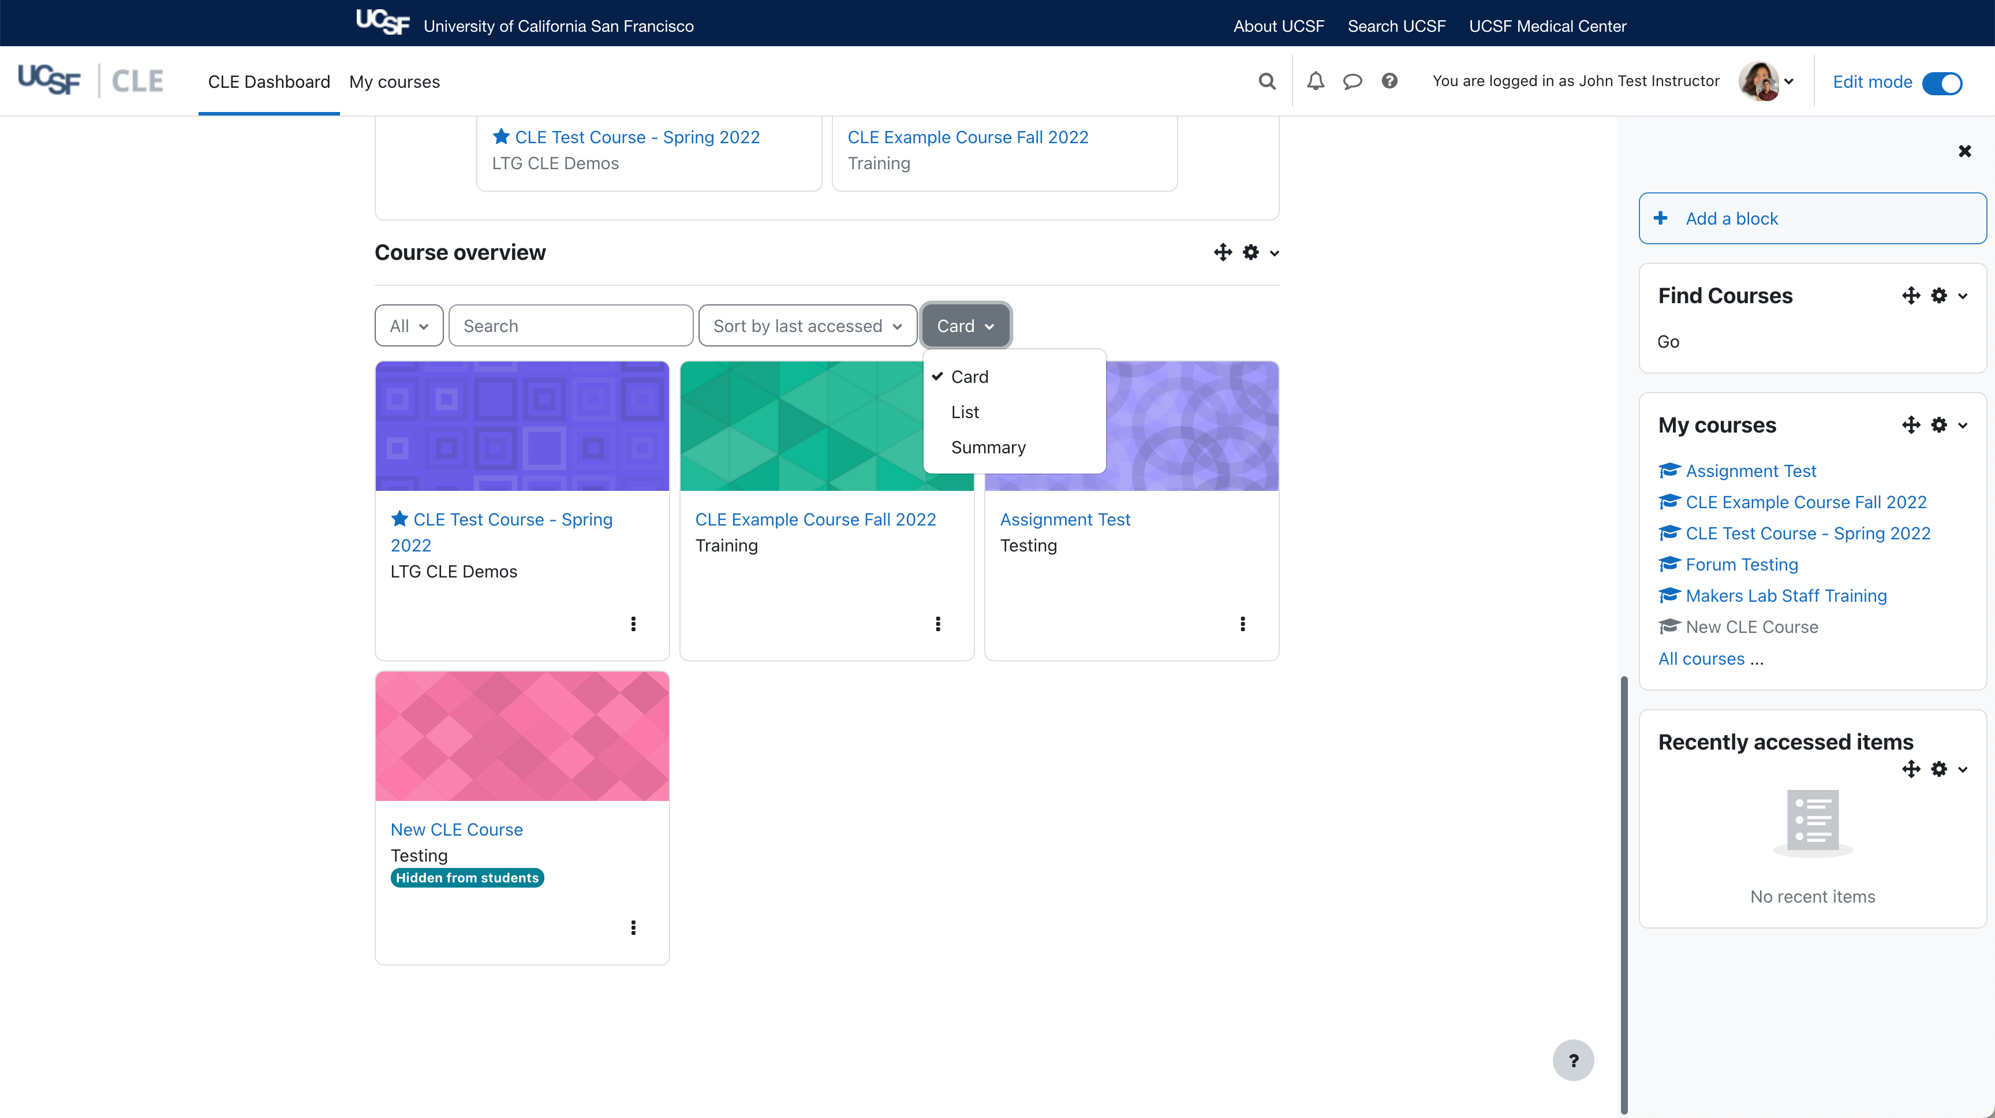This screenshot has height=1118, width=1995.
Task: Select Summary view option
Action: (1015, 448)
